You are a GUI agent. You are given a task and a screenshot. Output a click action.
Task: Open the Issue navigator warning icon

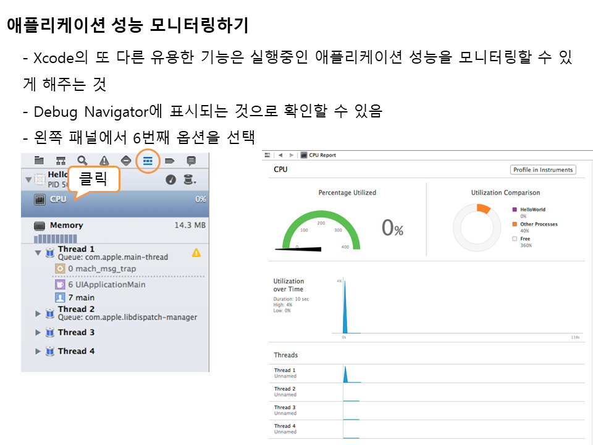pos(104,161)
